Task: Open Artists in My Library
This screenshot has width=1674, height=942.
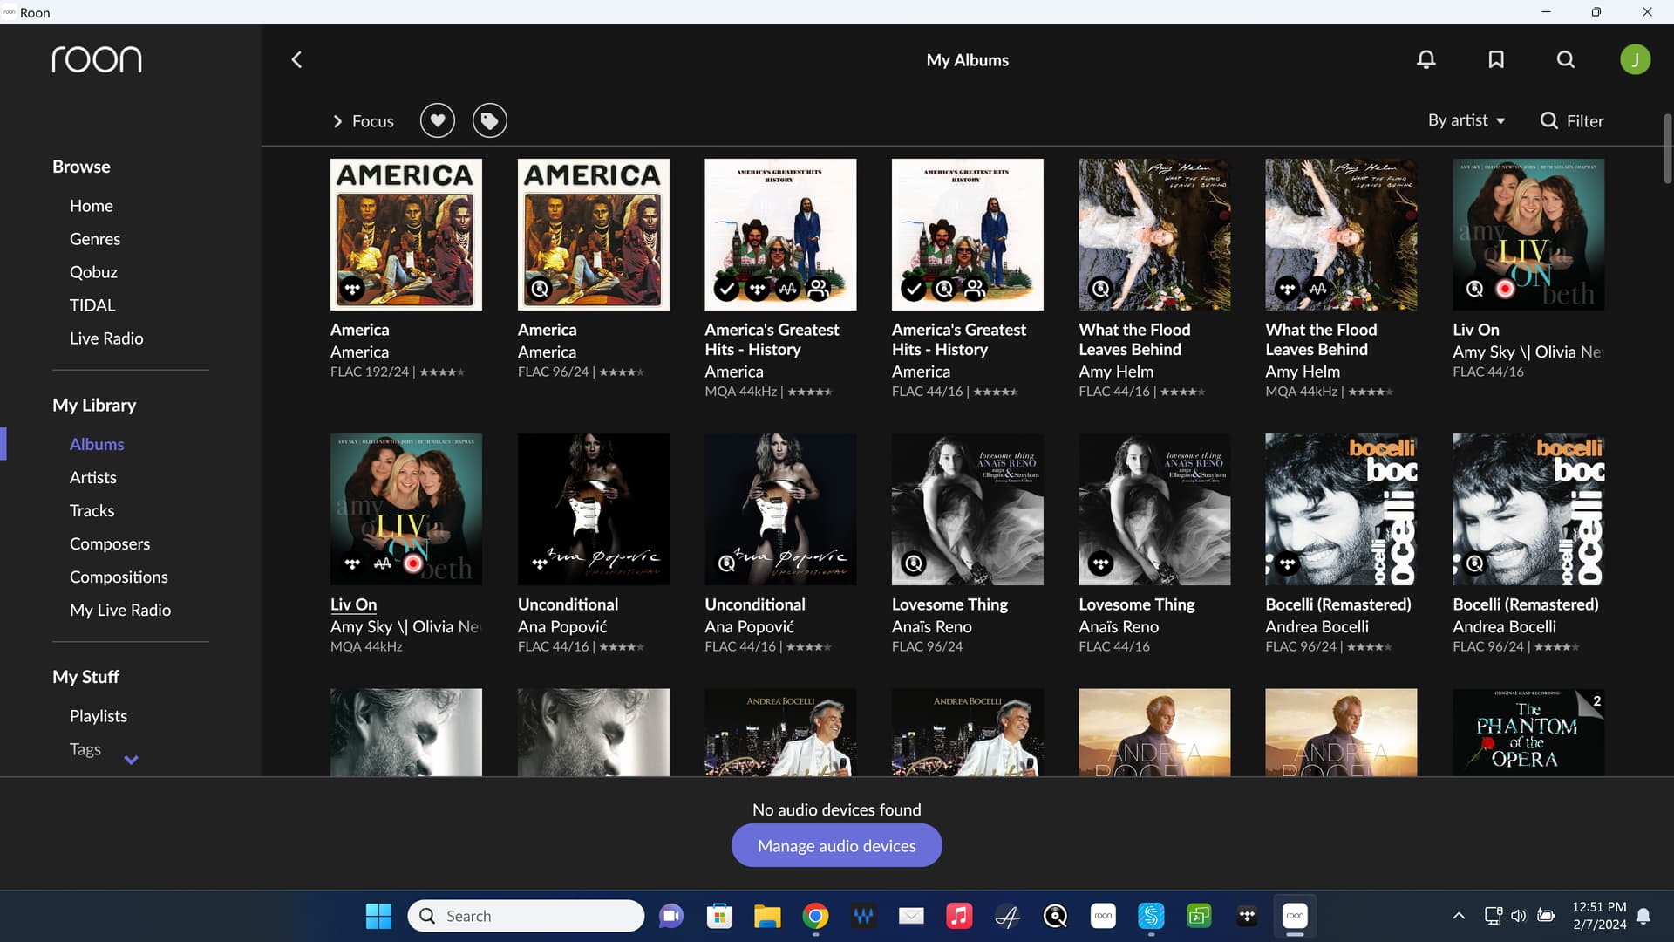Action: click(x=93, y=477)
